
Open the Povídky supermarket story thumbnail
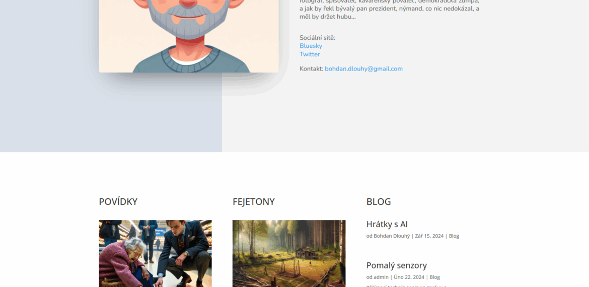(155, 254)
